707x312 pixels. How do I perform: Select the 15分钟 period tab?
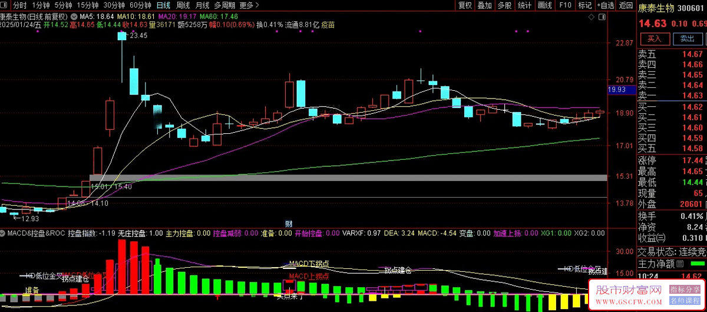coord(88,5)
